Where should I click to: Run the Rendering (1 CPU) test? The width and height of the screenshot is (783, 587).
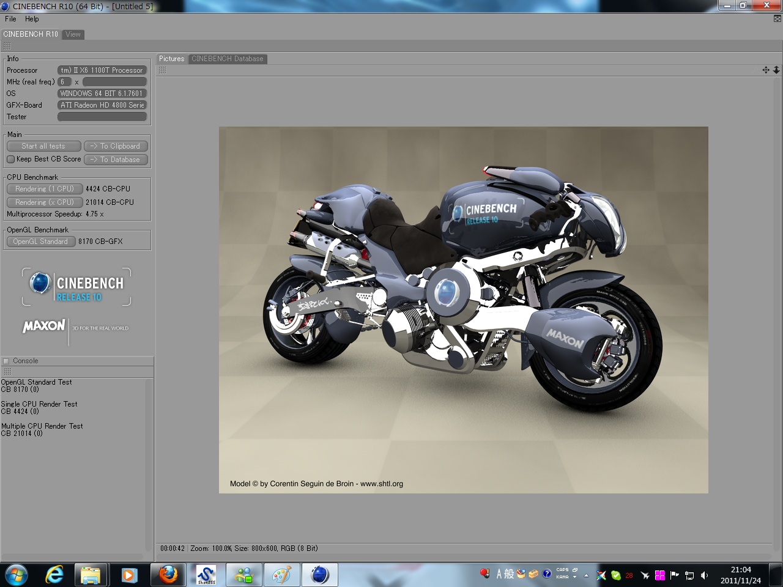44,189
